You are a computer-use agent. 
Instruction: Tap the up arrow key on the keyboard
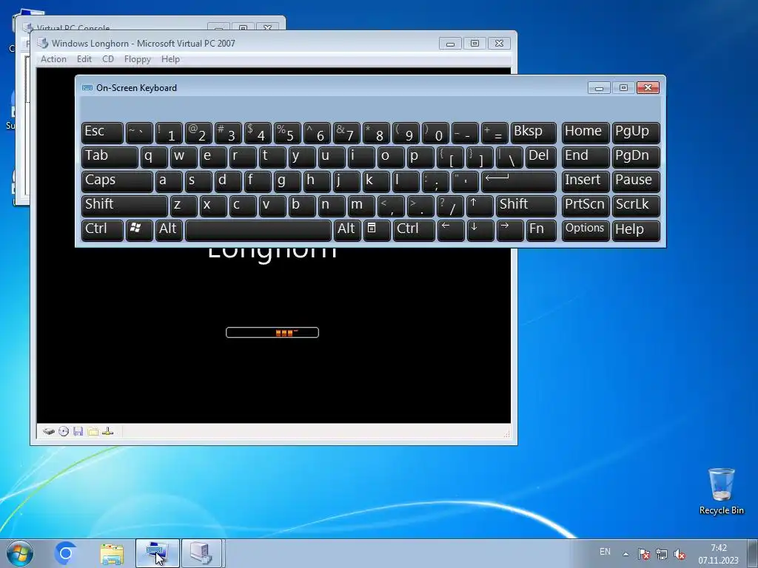(x=479, y=206)
